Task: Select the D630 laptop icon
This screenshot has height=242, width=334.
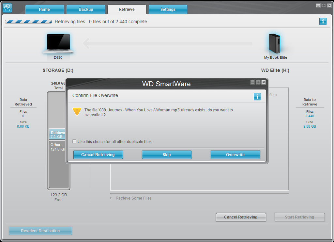Action: [58, 44]
